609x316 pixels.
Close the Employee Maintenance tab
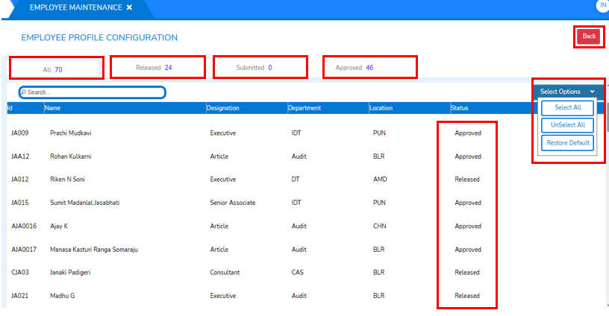[x=129, y=7]
